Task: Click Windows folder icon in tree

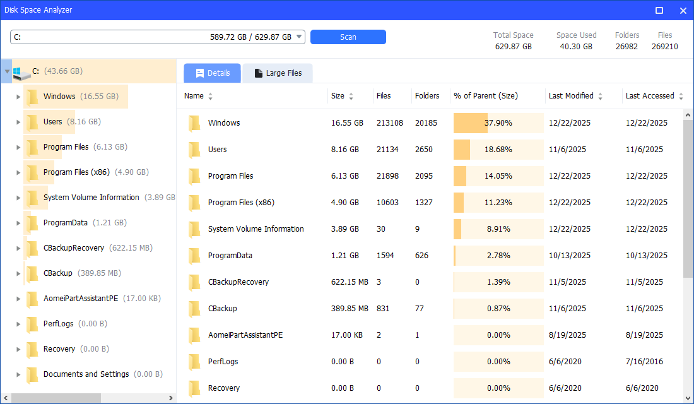Action: pos(32,97)
